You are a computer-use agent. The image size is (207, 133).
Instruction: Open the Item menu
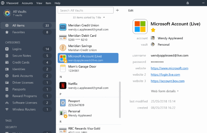click(x=48, y=3)
